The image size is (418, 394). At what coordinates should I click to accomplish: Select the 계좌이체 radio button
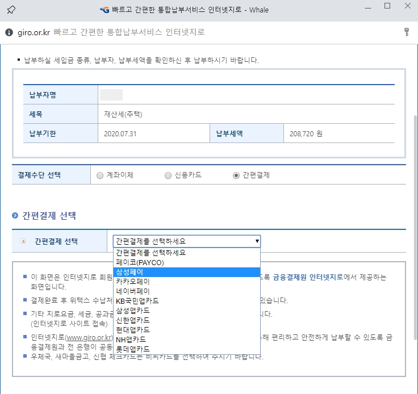100,175
